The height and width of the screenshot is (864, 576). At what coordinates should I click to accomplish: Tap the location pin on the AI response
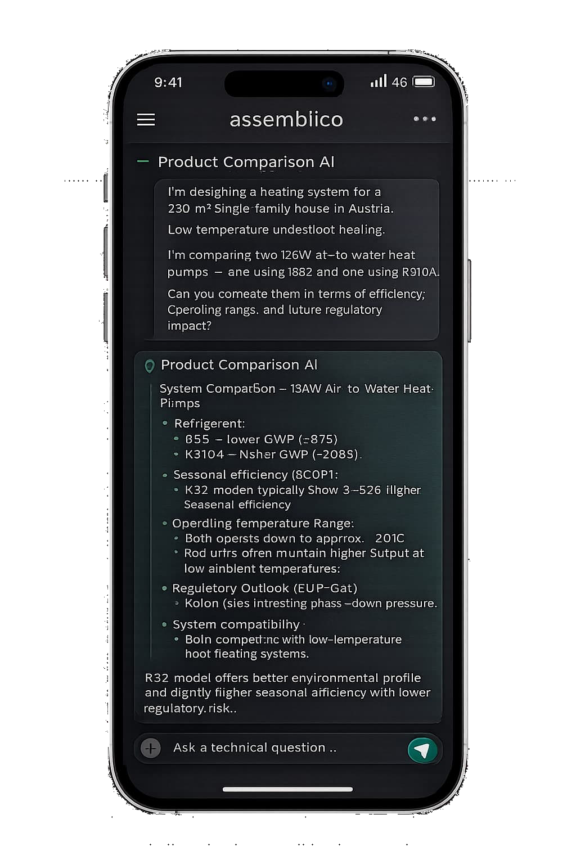click(x=149, y=366)
